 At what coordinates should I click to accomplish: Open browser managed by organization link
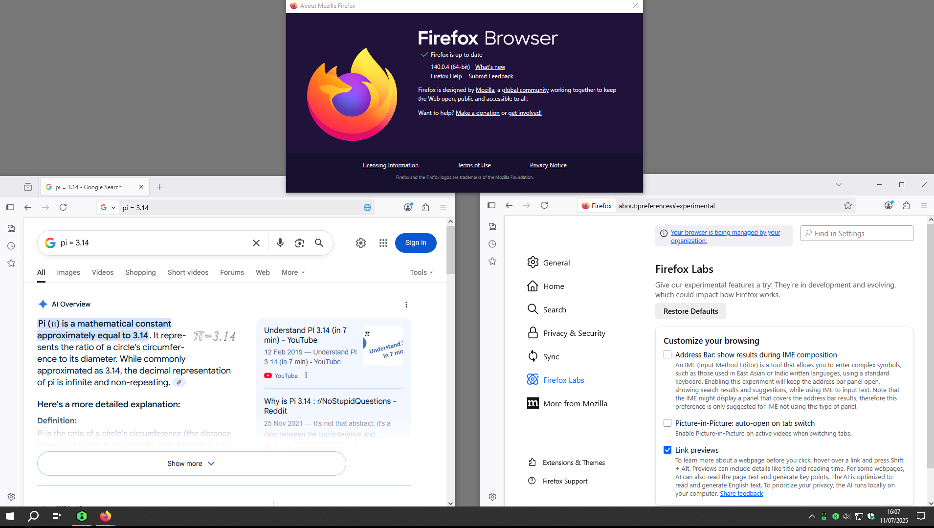point(725,237)
